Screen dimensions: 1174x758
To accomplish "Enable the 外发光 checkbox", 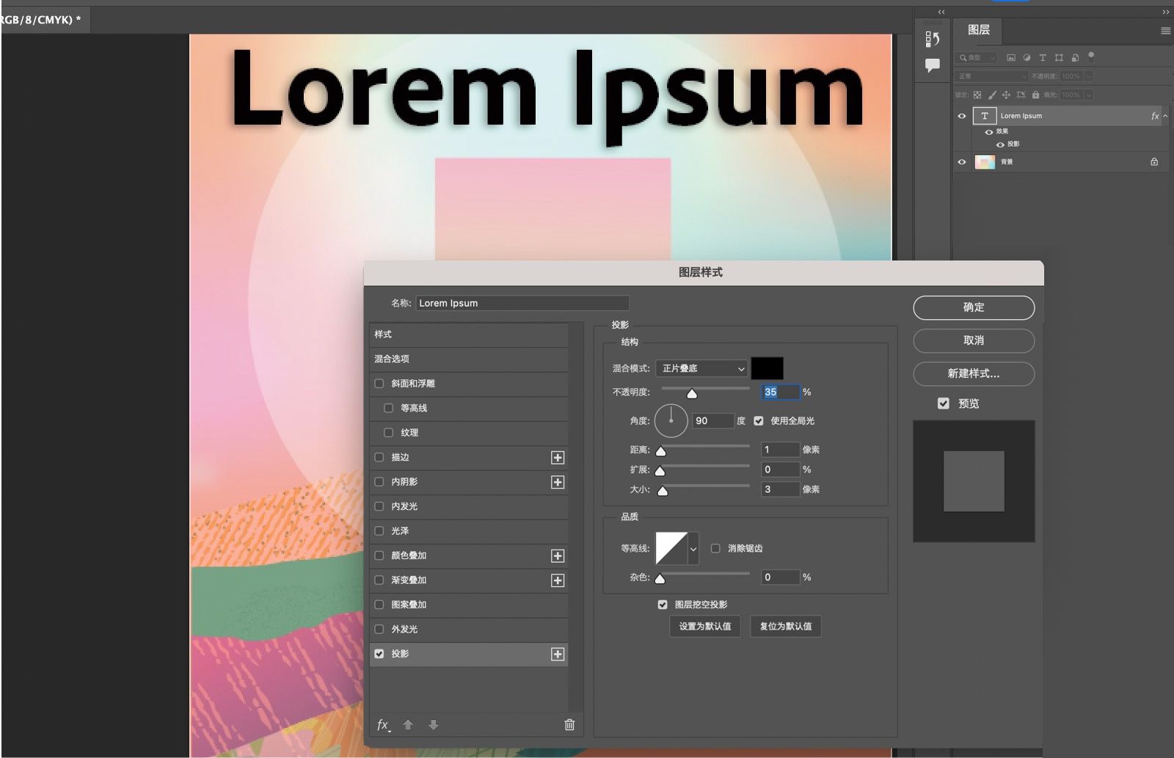I will coord(379,629).
